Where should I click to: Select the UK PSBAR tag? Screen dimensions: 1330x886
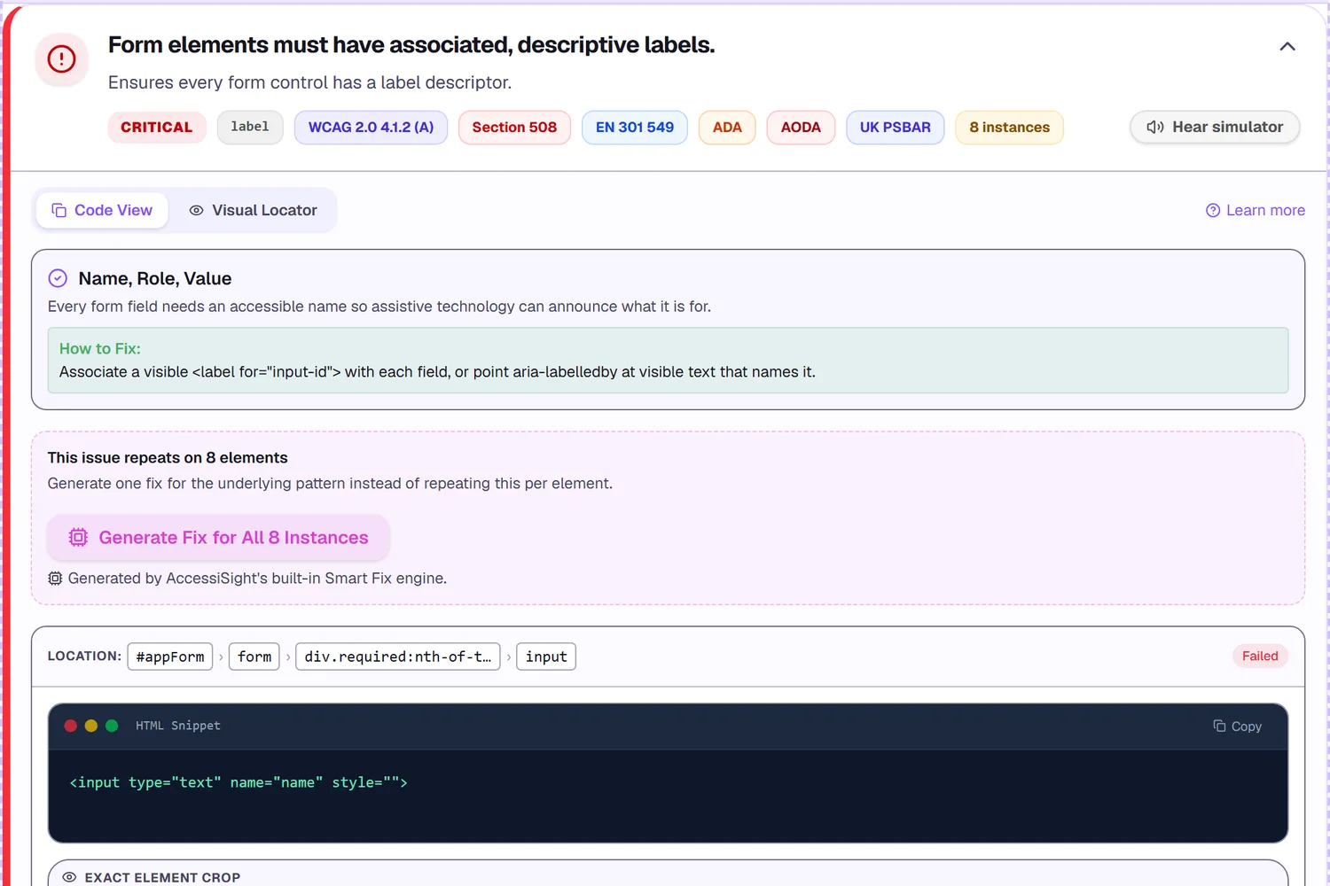coord(896,127)
